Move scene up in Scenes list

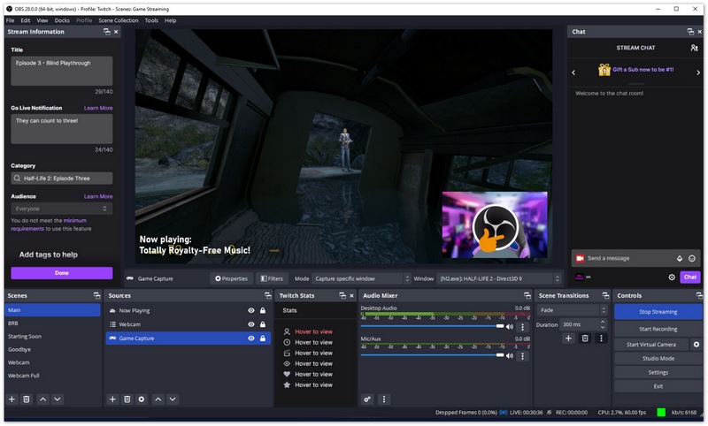pyautogui.click(x=42, y=399)
